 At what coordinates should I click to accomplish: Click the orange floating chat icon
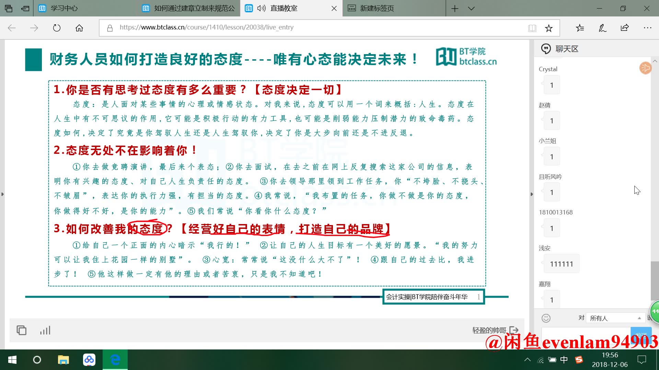coord(645,68)
